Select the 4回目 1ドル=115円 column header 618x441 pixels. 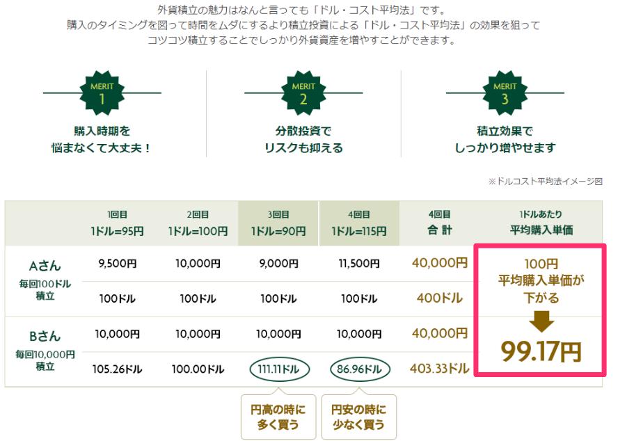(359, 223)
